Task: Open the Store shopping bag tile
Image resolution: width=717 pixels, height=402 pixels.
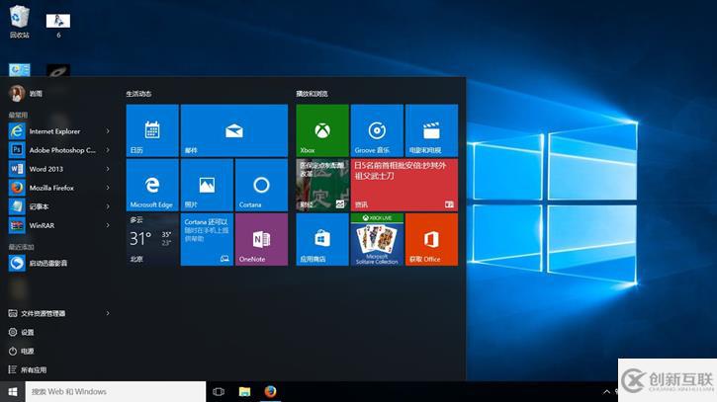Action: [322, 239]
